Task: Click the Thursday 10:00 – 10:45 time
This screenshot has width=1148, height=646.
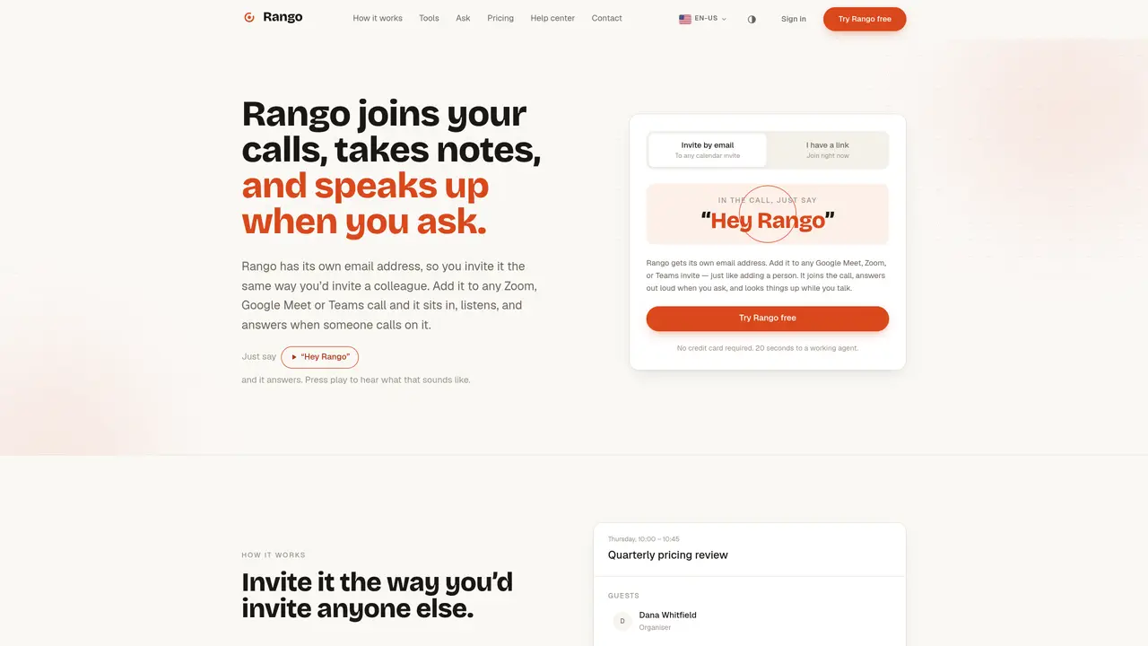Action: coord(644,539)
